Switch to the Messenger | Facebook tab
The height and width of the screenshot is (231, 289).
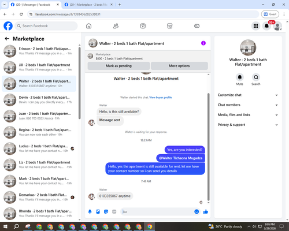[x=35, y=5]
